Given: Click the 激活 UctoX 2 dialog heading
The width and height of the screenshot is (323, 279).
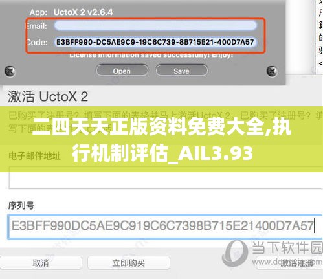Looking at the screenshot, I should (x=48, y=96).
